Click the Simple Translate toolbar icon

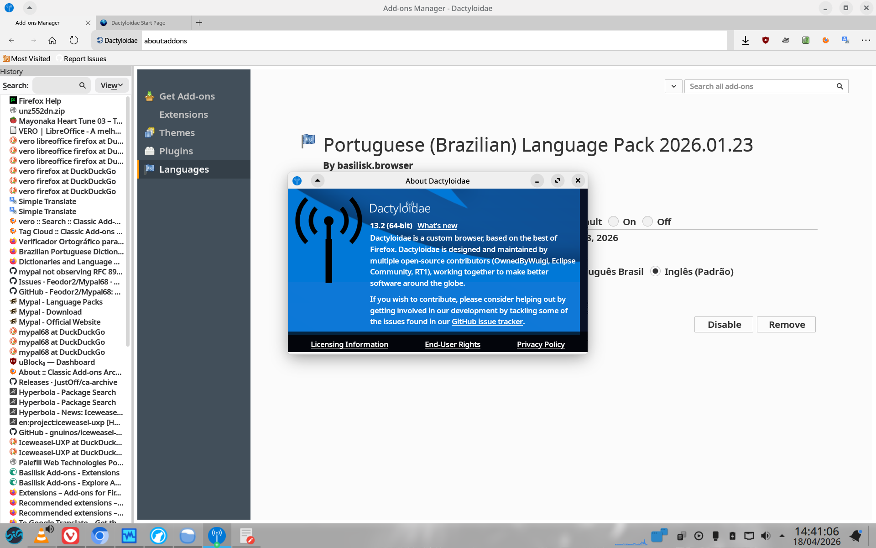pos(845,41)
